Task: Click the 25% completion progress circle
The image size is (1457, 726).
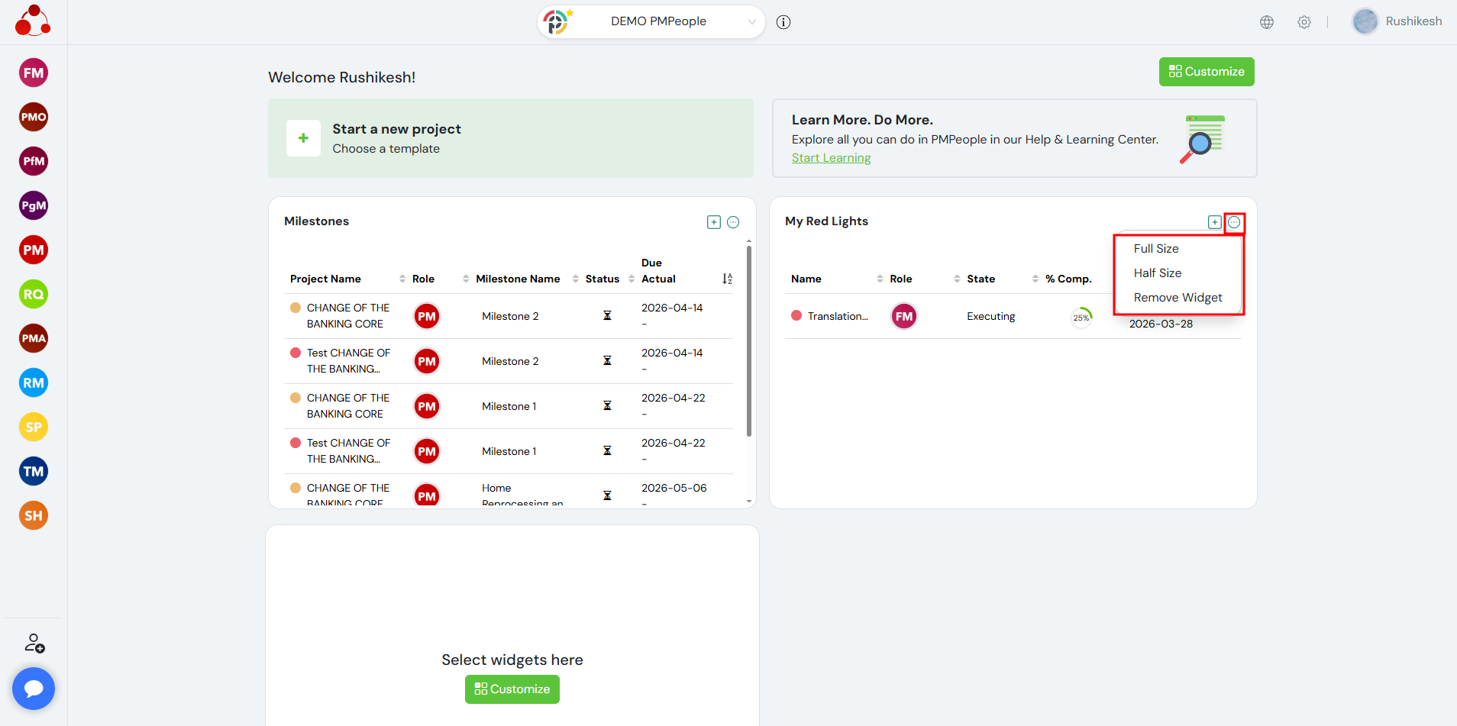Action: coord(1081,317)
